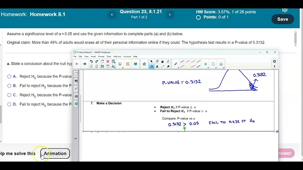The width and height of the screenshot is (303, 170).
Task: Click Notebook page scroll down arrow
Action: 277,131
